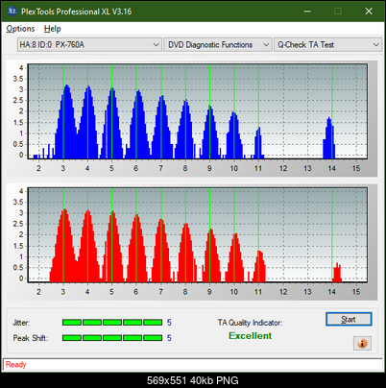The width and height of the screenshot is (386, 388).
Task: Click the orange info icon button
Action: 362,344
